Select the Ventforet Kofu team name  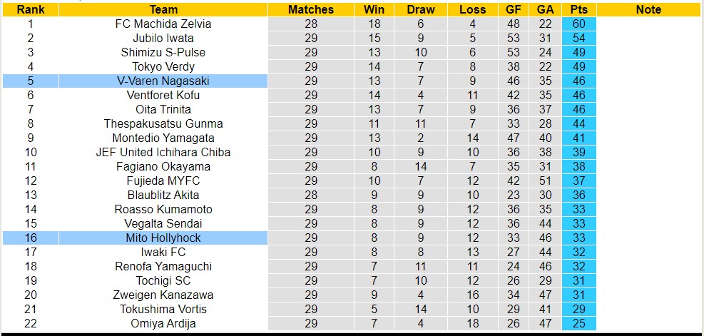coord(163,95)
